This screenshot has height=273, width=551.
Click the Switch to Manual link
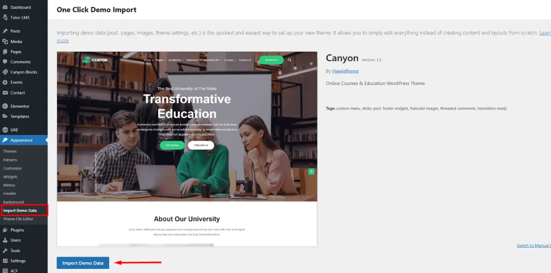coord(533,246)
